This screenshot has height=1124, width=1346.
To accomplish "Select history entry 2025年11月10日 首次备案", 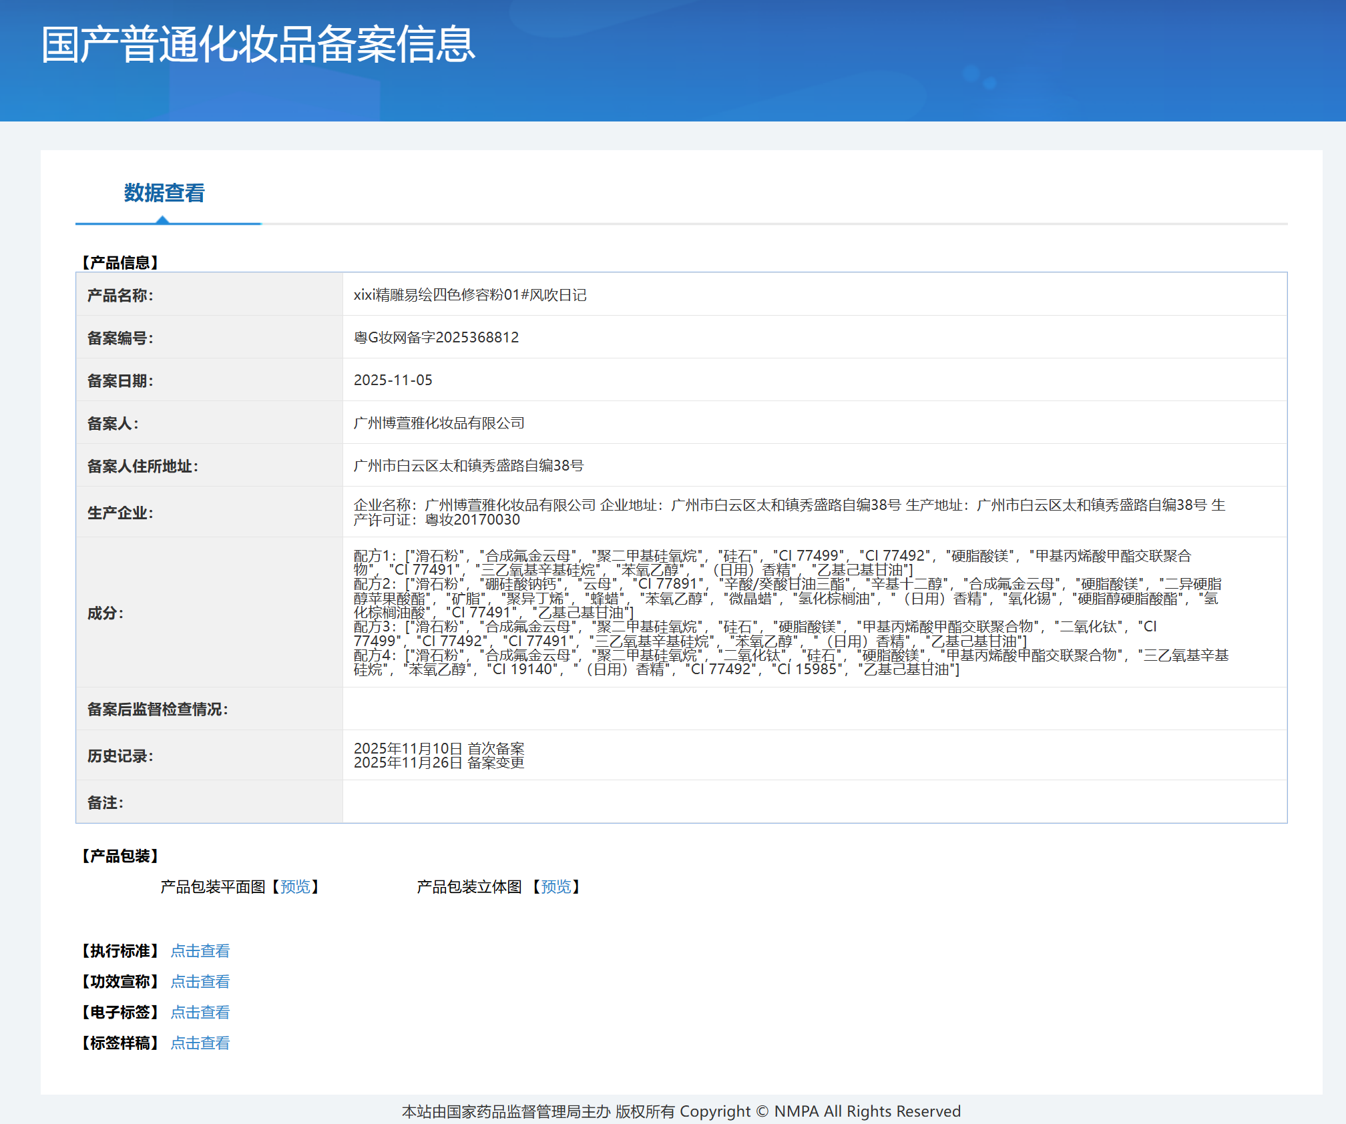I will click(439, 748).
